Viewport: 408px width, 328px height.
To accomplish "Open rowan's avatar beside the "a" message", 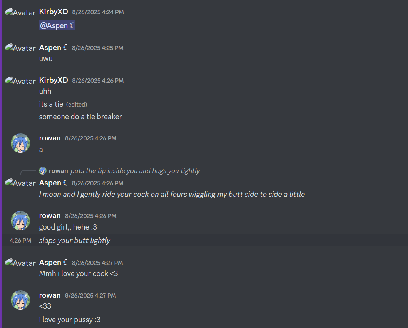I will [x=20, y=143].
